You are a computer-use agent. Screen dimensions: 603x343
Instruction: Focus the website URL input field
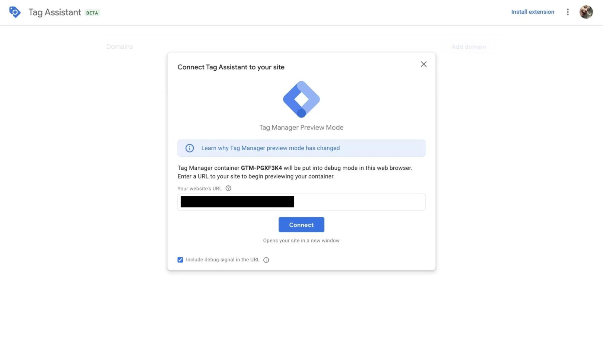301,202
